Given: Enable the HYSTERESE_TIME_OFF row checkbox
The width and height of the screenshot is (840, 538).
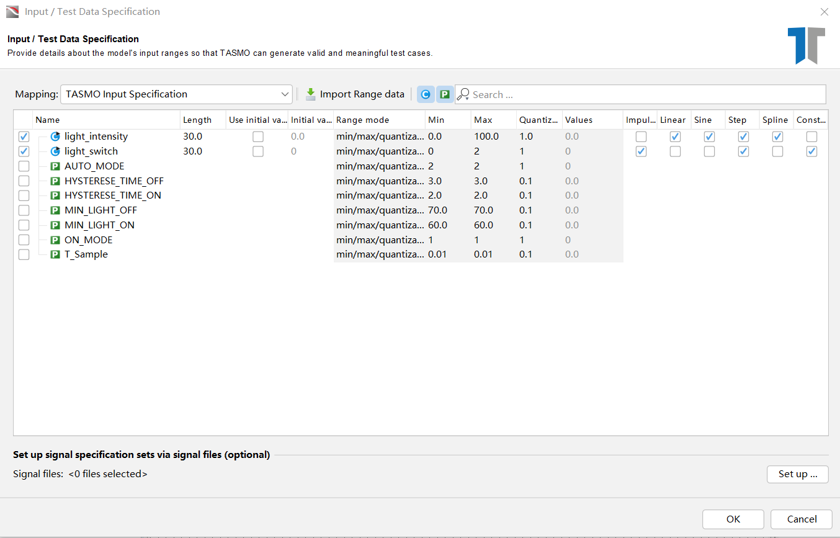Looking at the screenshot, I should (24, 181).
